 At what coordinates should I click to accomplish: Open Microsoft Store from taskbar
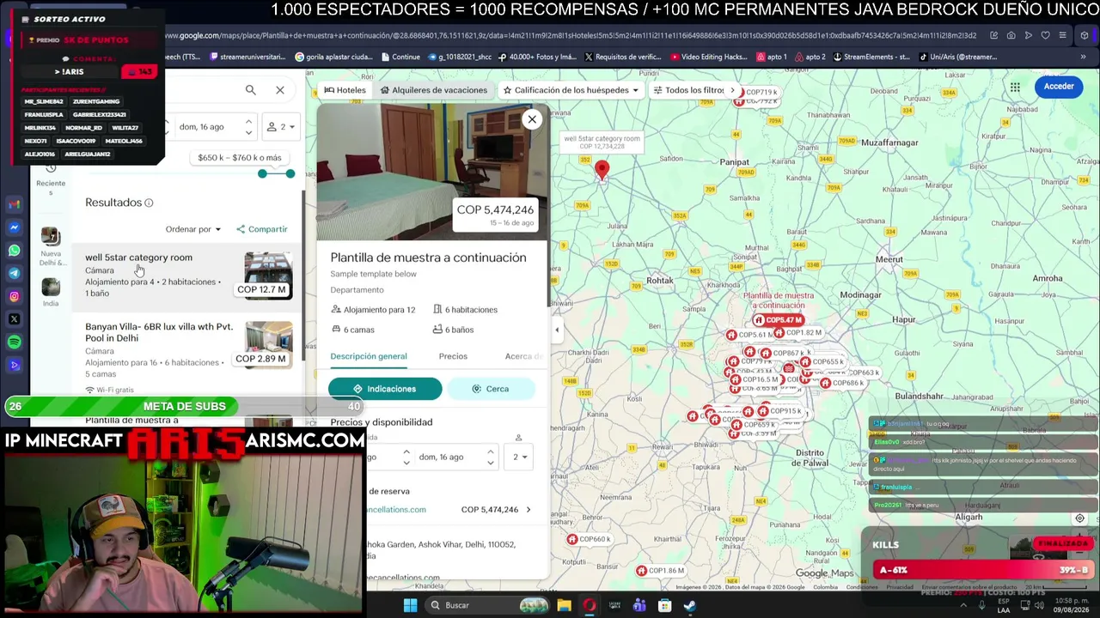tap(664, 606)
